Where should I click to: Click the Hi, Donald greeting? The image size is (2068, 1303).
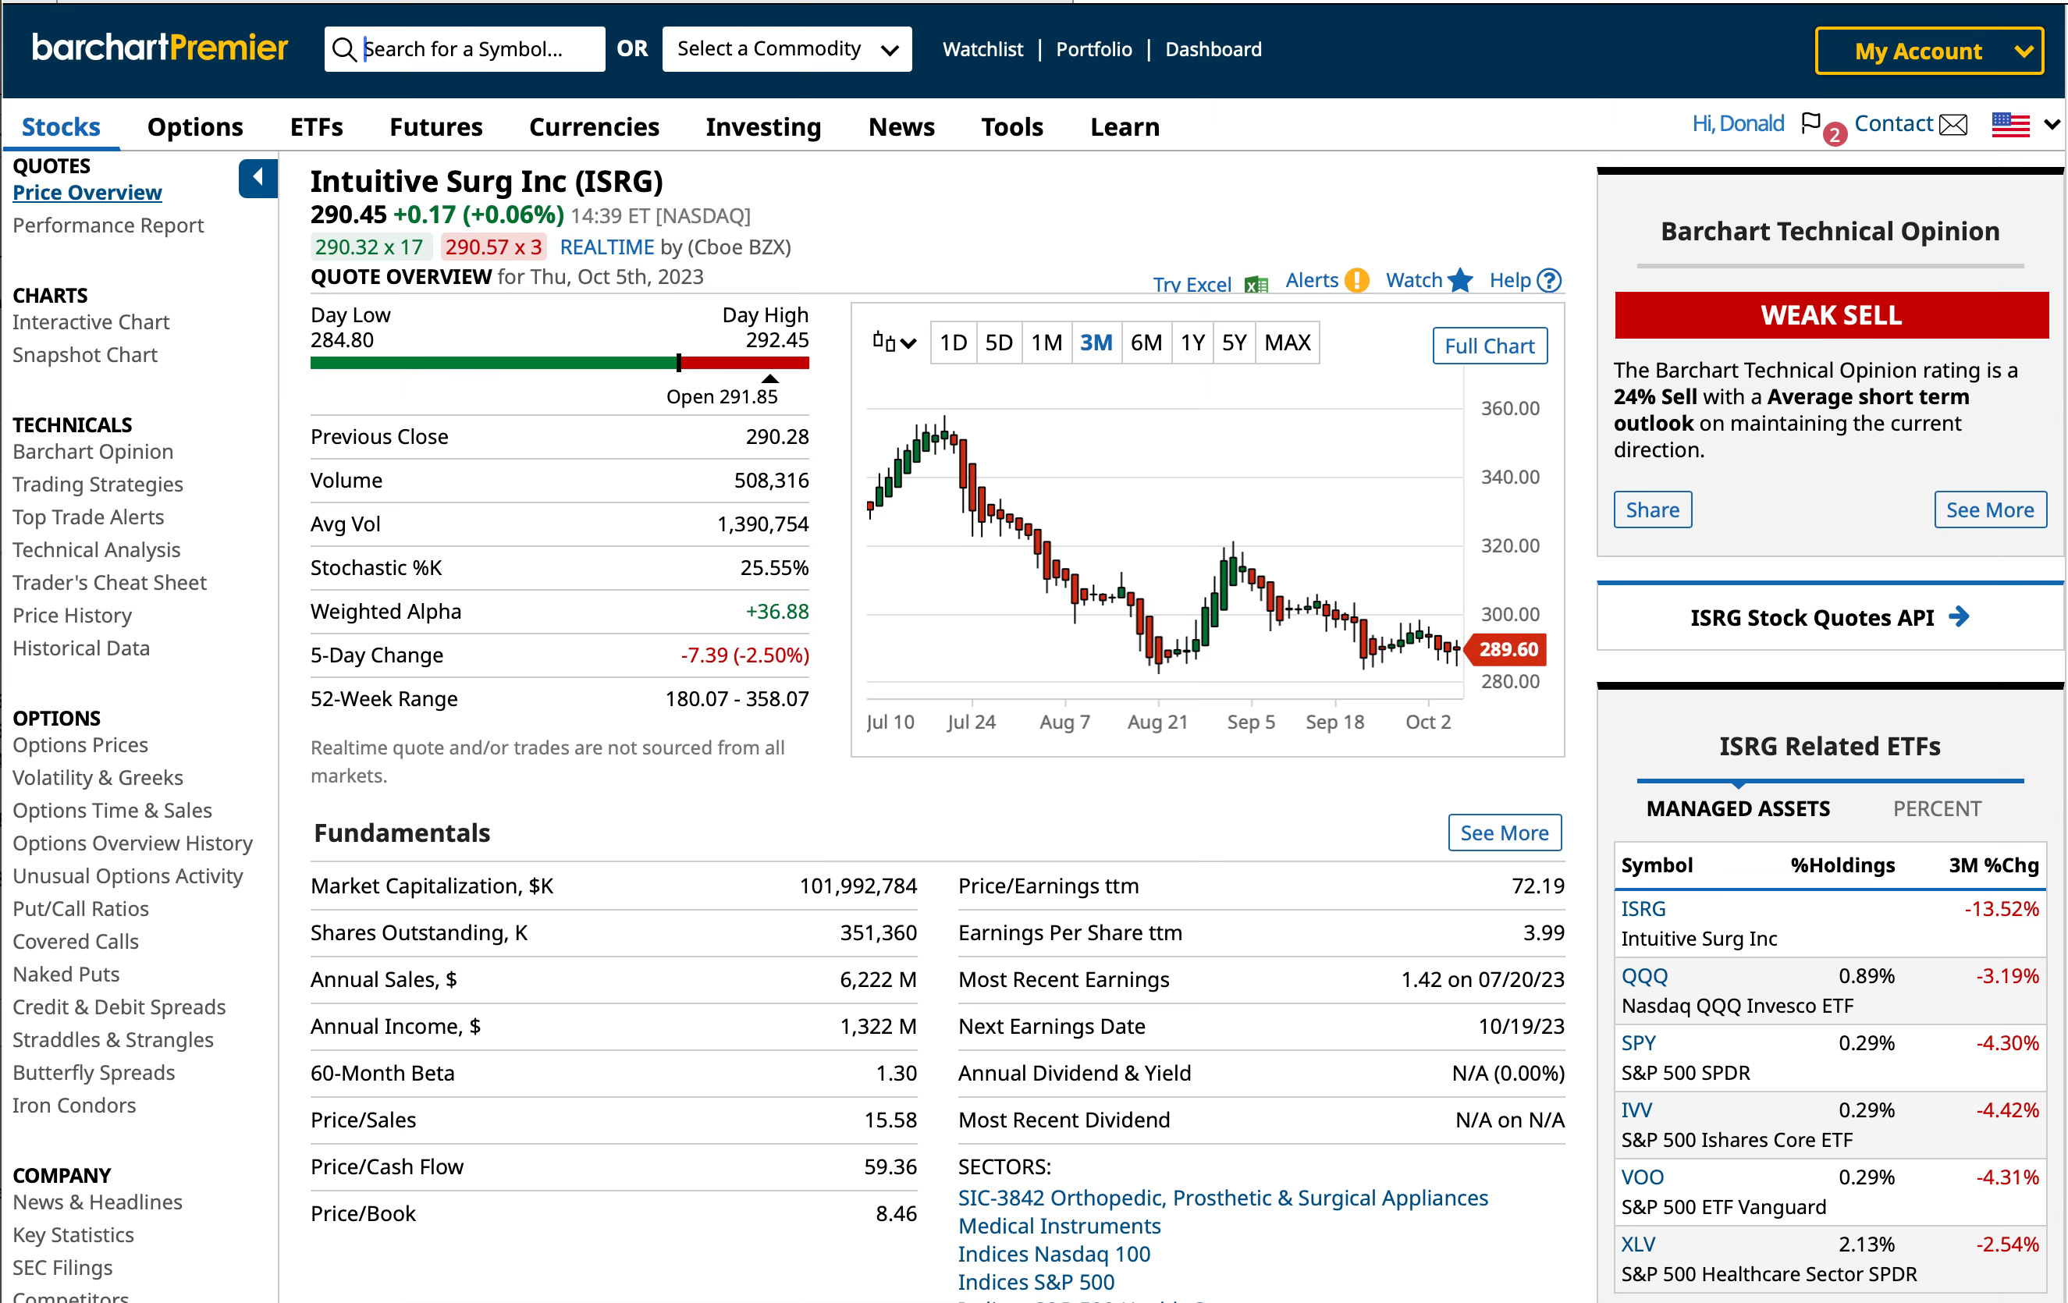click(1737, 124)
